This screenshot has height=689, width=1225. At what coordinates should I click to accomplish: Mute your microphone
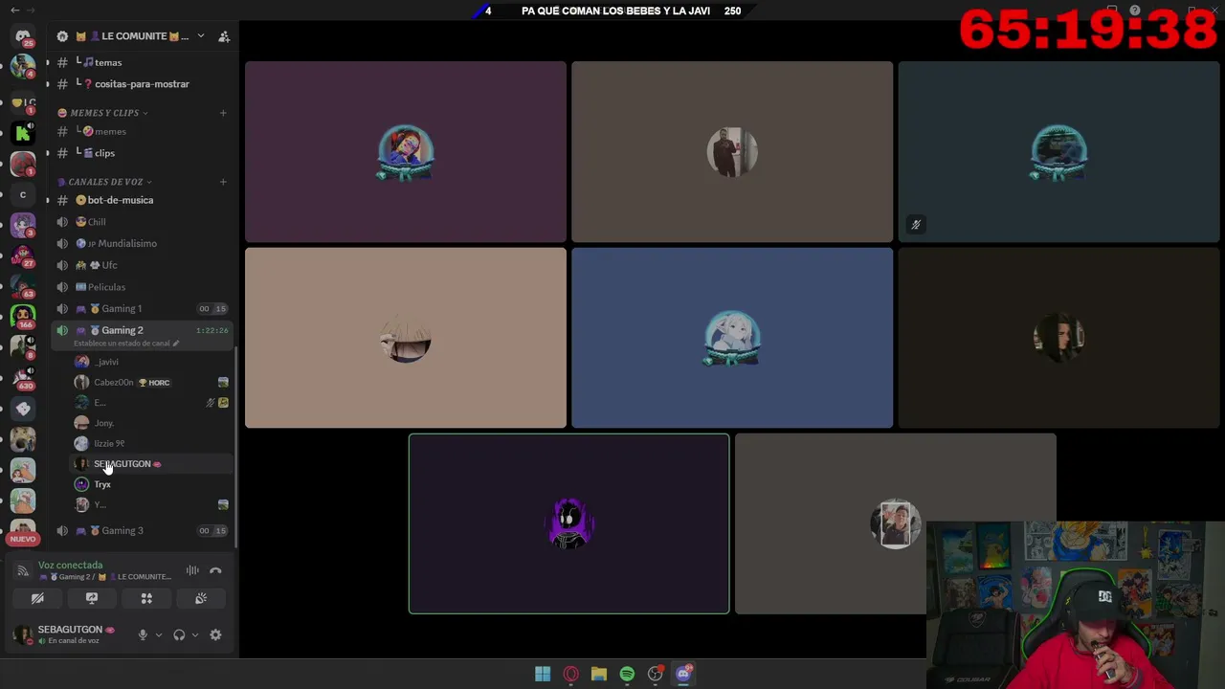tap(143, 634)
